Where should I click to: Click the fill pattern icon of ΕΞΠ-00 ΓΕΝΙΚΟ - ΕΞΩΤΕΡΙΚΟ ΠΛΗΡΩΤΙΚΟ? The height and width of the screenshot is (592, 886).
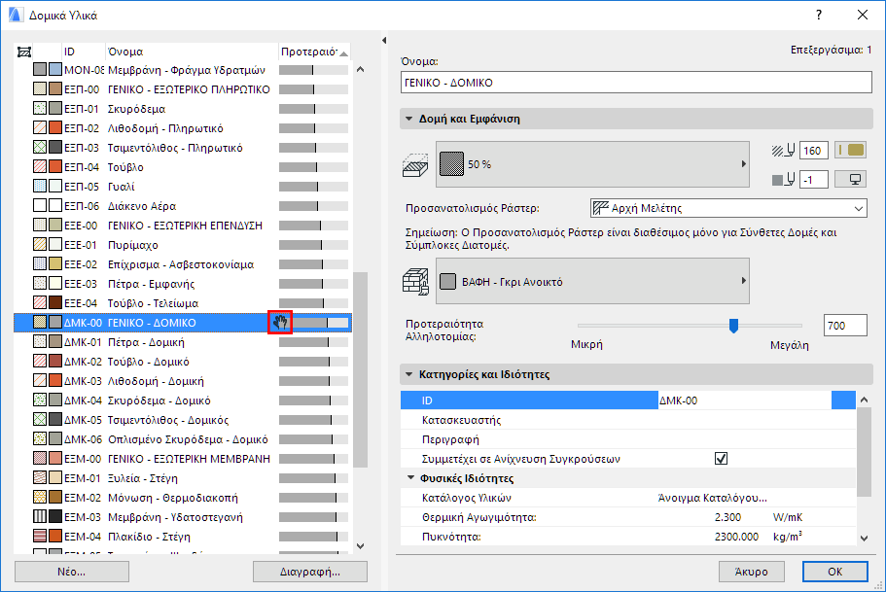point(40,89)
